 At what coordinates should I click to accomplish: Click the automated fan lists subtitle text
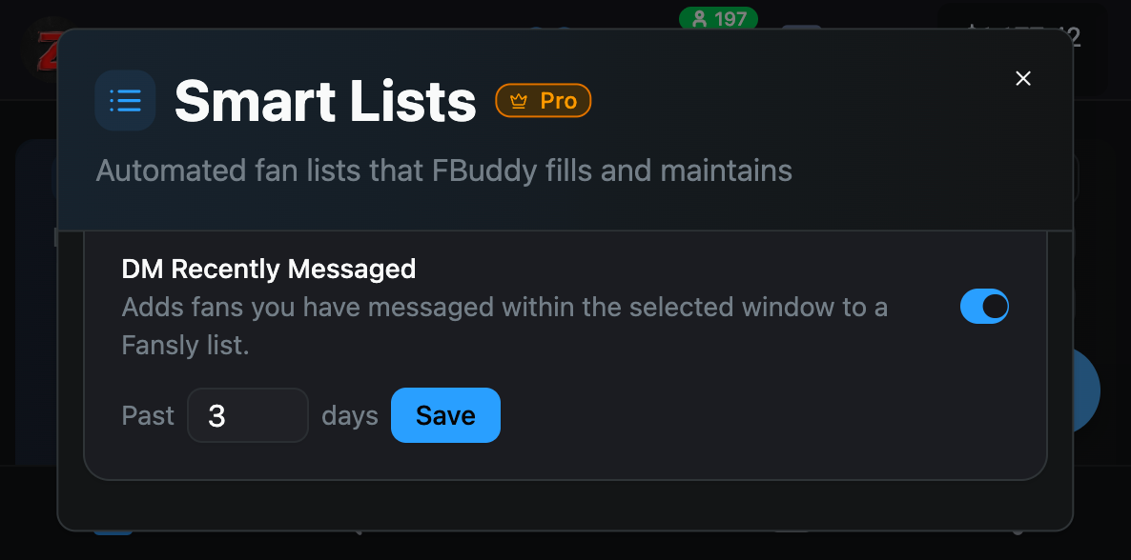(442, 170)
